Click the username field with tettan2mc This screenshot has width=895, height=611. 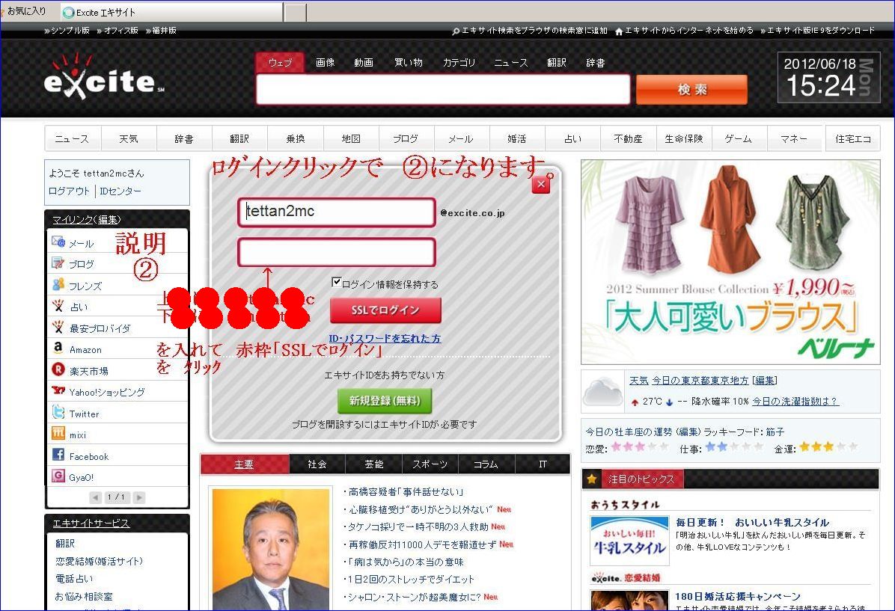(x=337, y=212)
